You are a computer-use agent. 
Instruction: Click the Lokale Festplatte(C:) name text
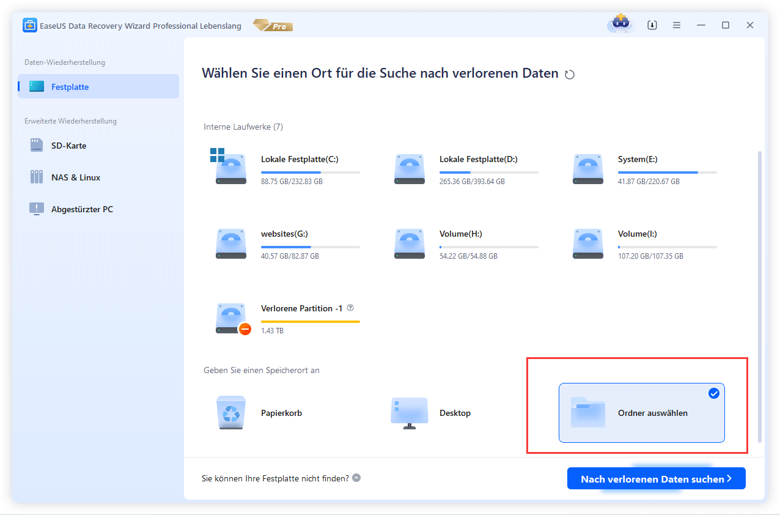click(300, 159)
